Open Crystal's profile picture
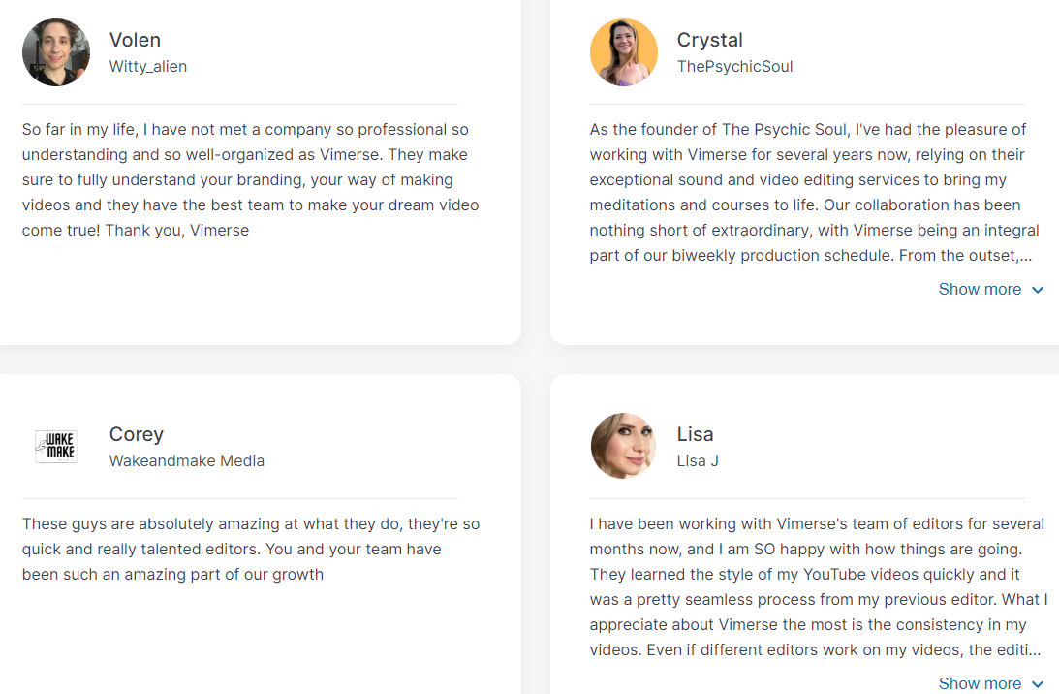 623,52
